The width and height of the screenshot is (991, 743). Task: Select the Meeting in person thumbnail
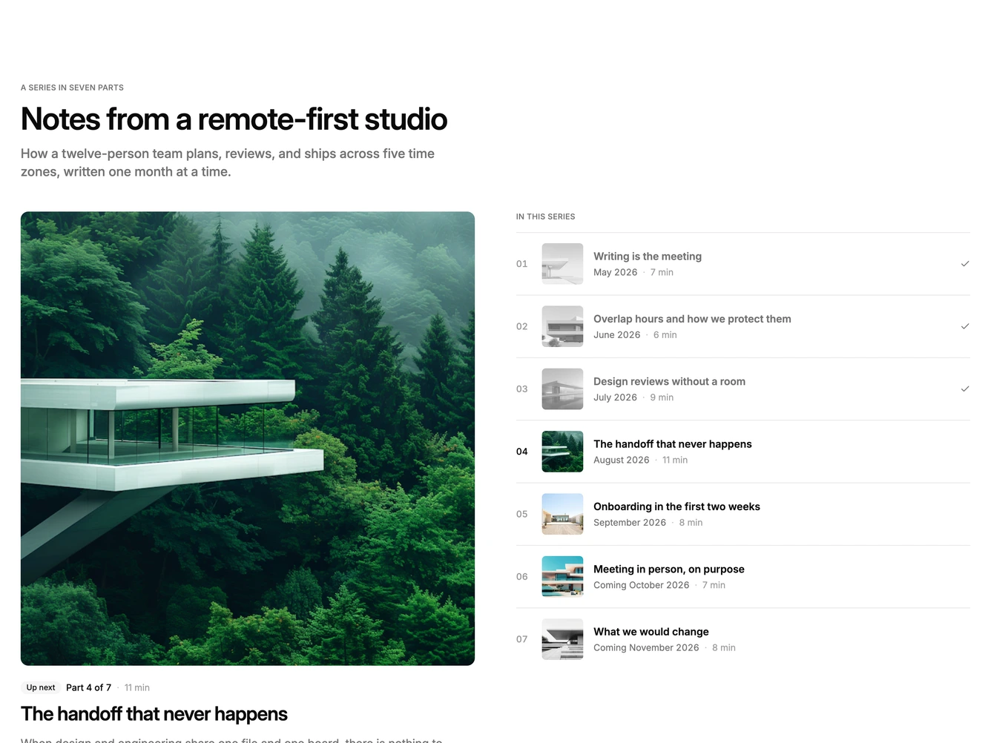562,576
